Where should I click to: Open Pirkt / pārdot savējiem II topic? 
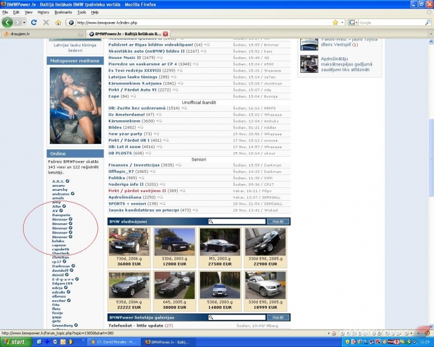[x=137, y=191]
